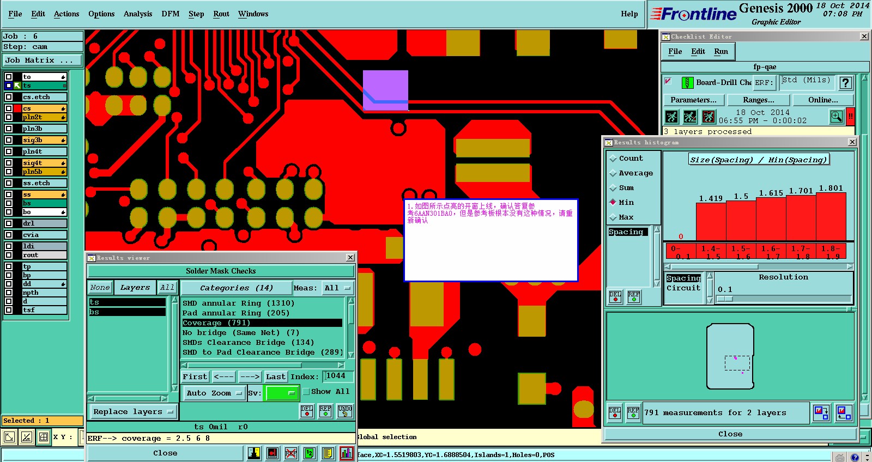Viewport: 872px width, 462px height.
Task: Click the green '12' numbering icon
Action: [x=309, y=453]
